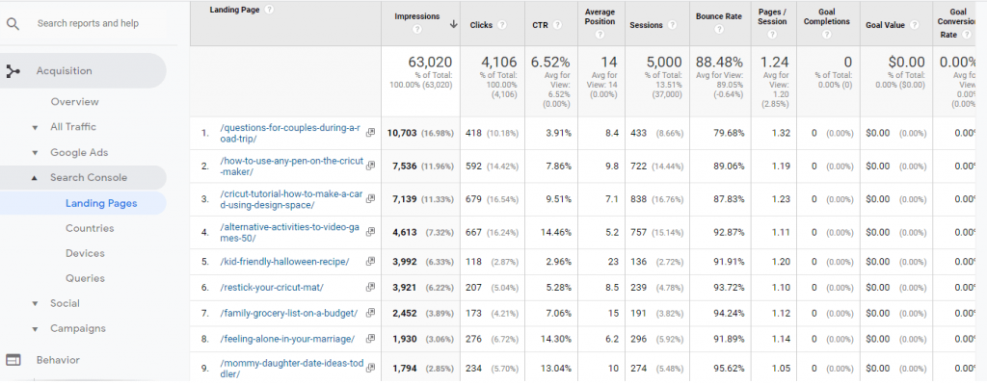Sort by Sessions column header
Screen dimensions: 987x384
(646, 25)
